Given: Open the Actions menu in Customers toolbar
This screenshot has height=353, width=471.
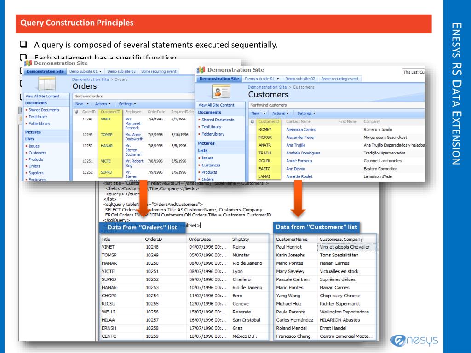Looking at the screenshot, I should (280, 114).
